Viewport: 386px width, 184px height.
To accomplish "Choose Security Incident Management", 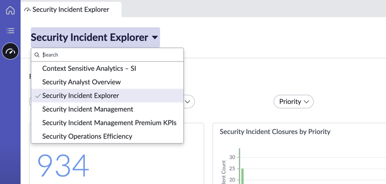I will (x=107, y=109).
